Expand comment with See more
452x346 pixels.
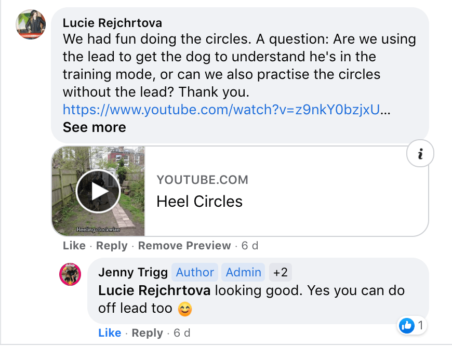[x=94, y=127]
